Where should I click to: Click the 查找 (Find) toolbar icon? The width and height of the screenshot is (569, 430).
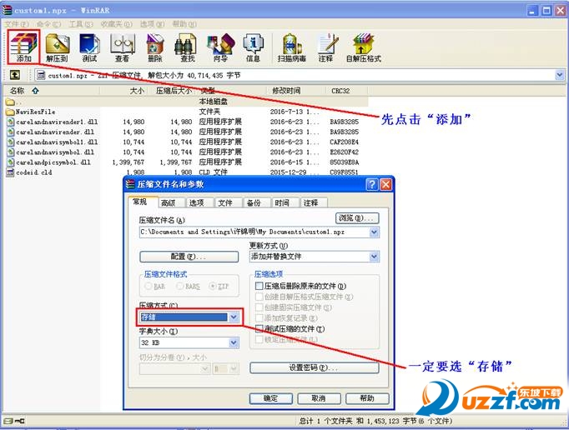pos(187,47)
